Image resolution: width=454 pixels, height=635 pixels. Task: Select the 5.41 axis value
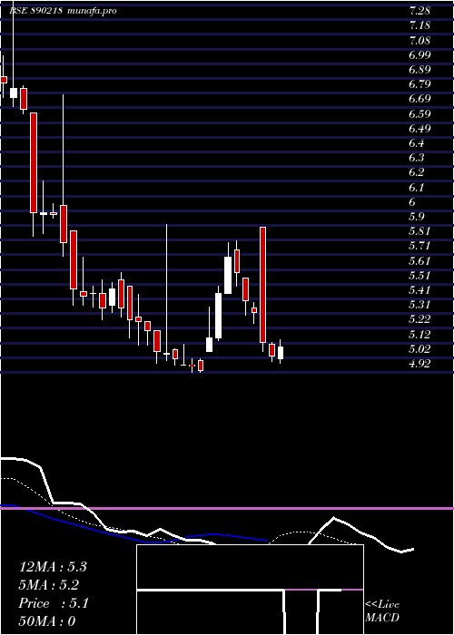click(x=419, y=290)
